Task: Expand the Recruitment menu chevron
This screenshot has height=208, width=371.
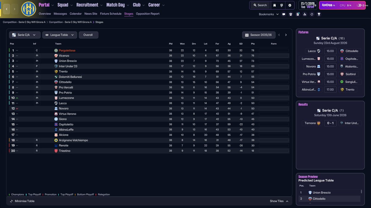Action: [x=102, y=5]
